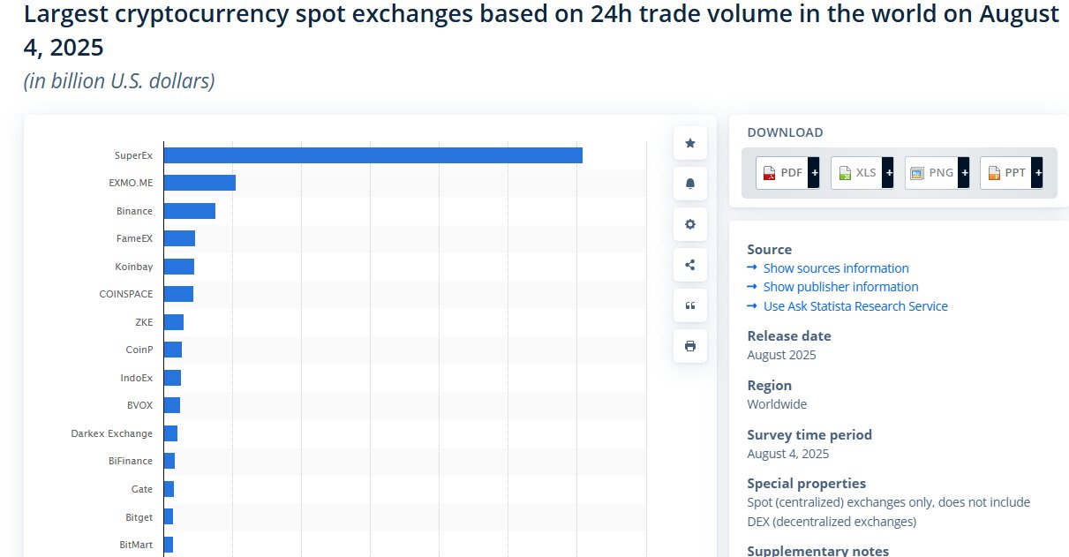
Task: Click the ZKE axis label
Action: (144, 322)
